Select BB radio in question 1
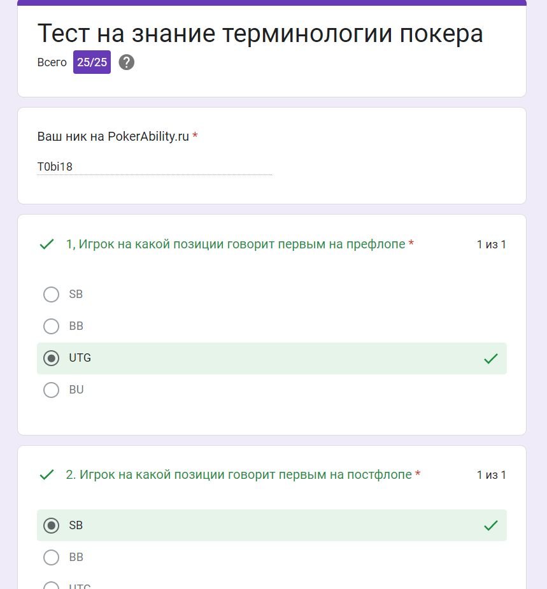 [51, 326]
